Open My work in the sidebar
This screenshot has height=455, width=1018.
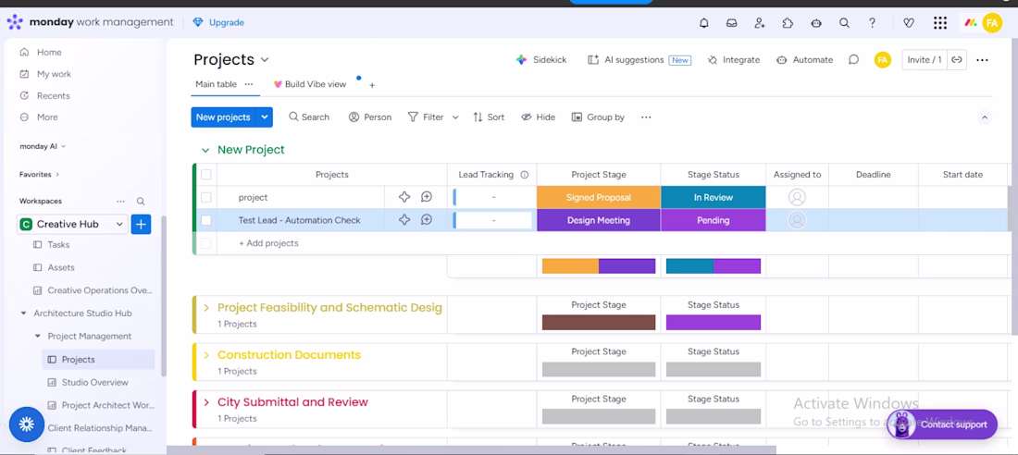tap(47, 74)
